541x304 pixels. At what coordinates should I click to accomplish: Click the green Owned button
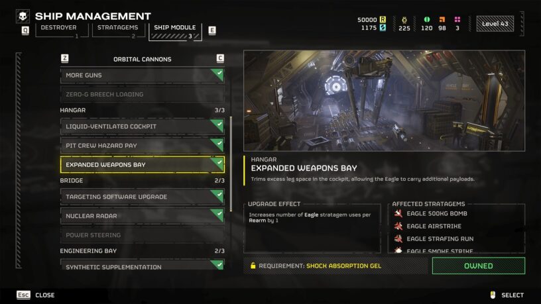coord(479,266)
